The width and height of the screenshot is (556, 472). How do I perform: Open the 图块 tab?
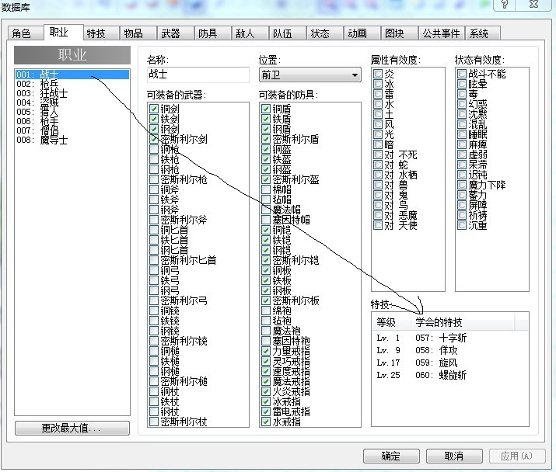pos(399,33)
